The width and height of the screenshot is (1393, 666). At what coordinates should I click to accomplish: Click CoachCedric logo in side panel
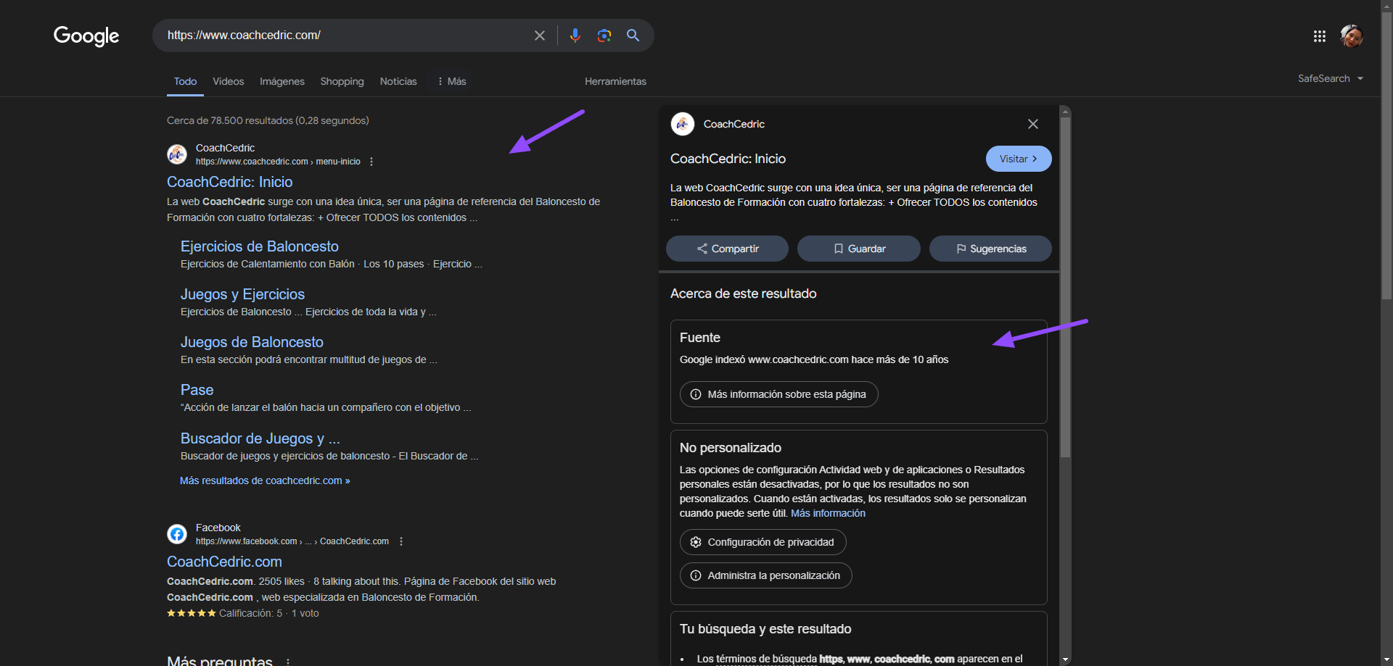[683, 124]
